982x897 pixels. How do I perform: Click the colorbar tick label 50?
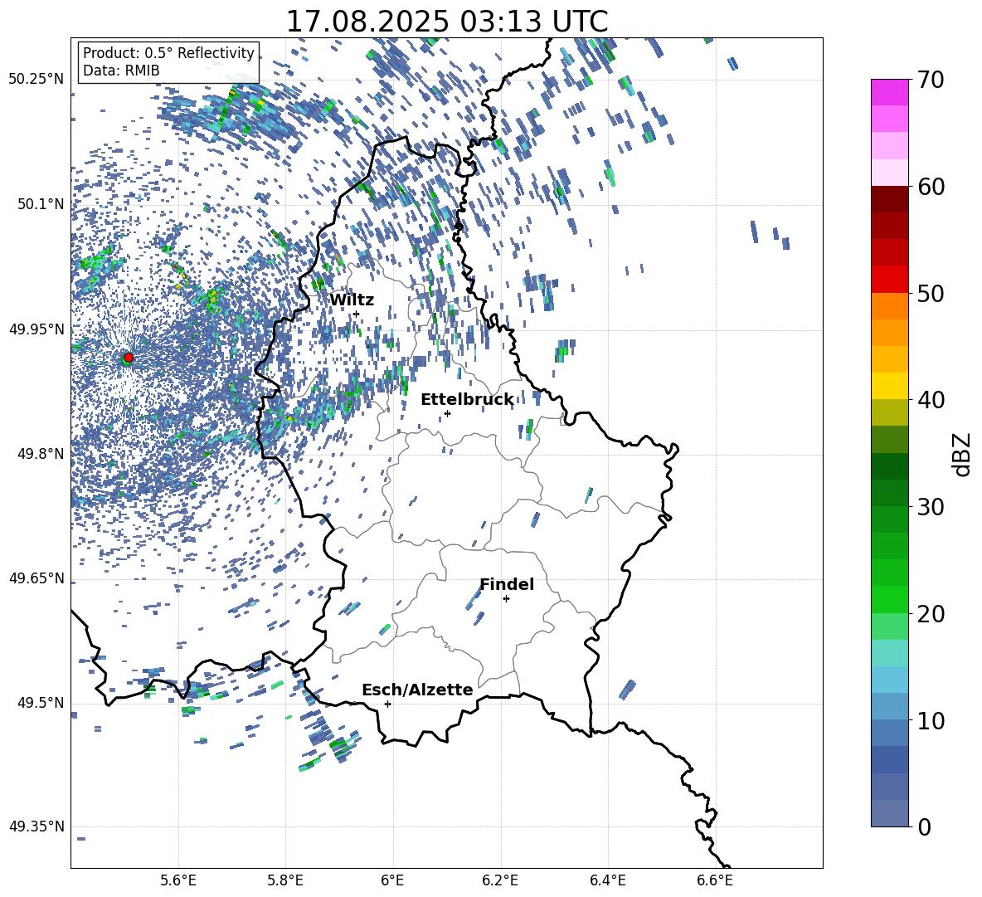coord(931,294)
